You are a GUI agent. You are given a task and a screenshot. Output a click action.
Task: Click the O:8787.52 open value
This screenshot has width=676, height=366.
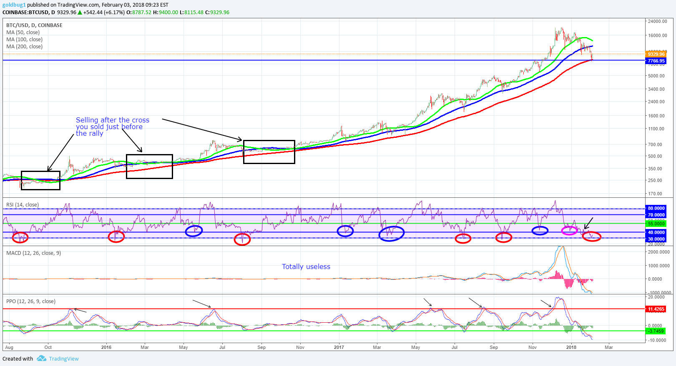[139, 12]
